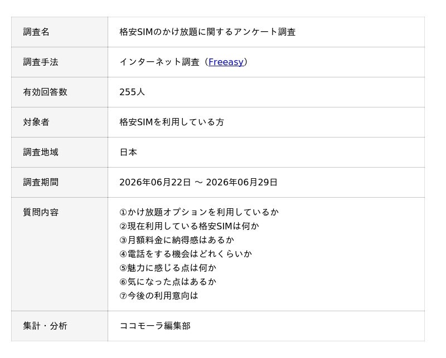Click question ② about current 格安SIM
This screenshot has height=358, width=446.
point(189,226)
